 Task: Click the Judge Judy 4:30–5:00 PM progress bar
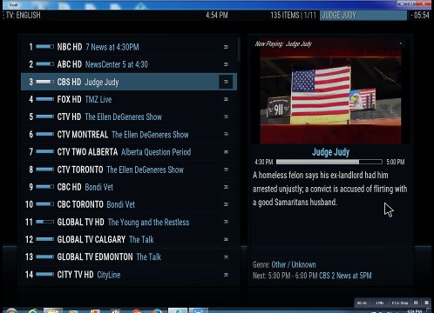pyautogui.click(x=329, y=162)
